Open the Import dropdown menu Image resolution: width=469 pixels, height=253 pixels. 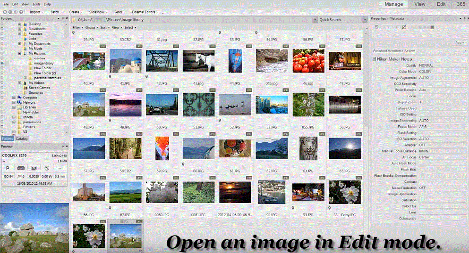click(x=36, y=12)
